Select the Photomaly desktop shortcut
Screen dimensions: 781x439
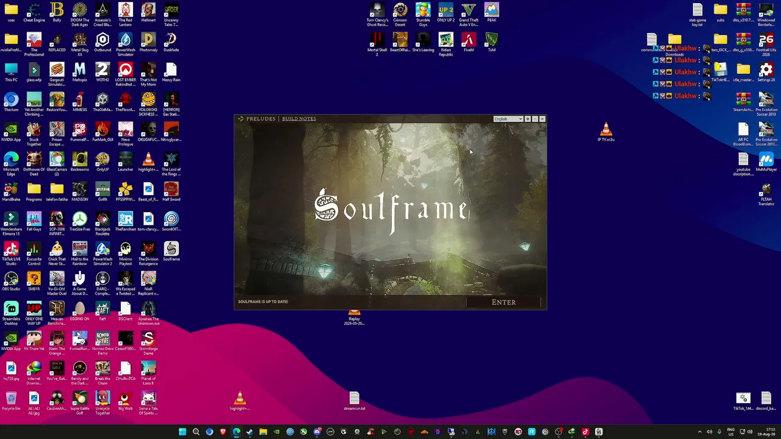pyautogui.click(x=148, y=43)
